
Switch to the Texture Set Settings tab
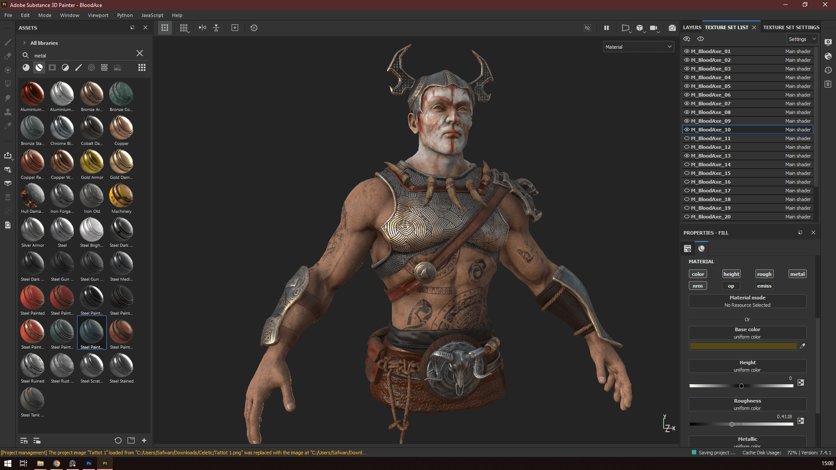pos(791,27)
